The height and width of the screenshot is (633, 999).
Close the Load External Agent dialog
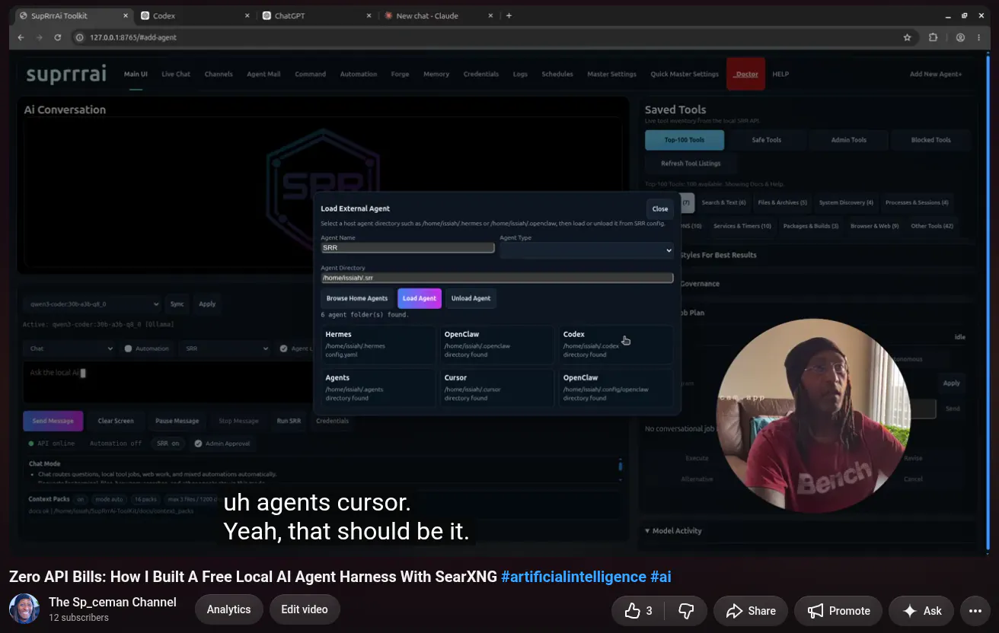tap(660, 209)
